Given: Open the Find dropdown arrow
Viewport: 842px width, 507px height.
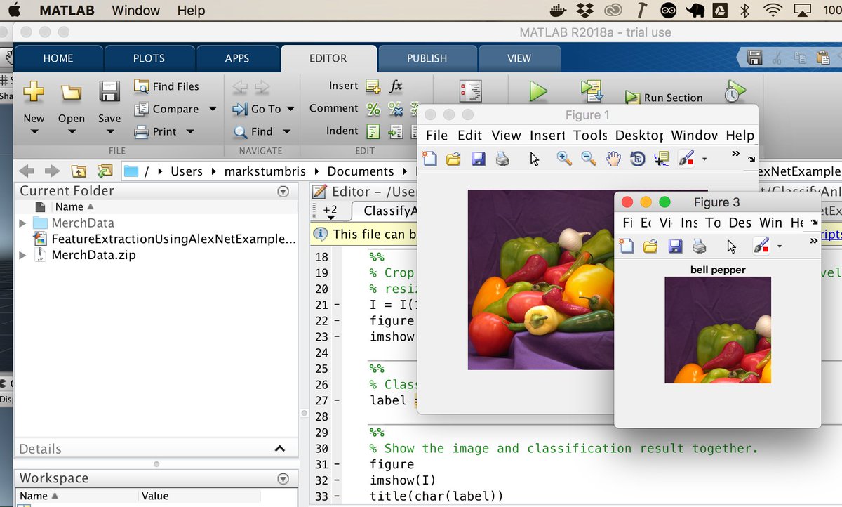Looking at the screenshot, I should (x=286, y=131).
